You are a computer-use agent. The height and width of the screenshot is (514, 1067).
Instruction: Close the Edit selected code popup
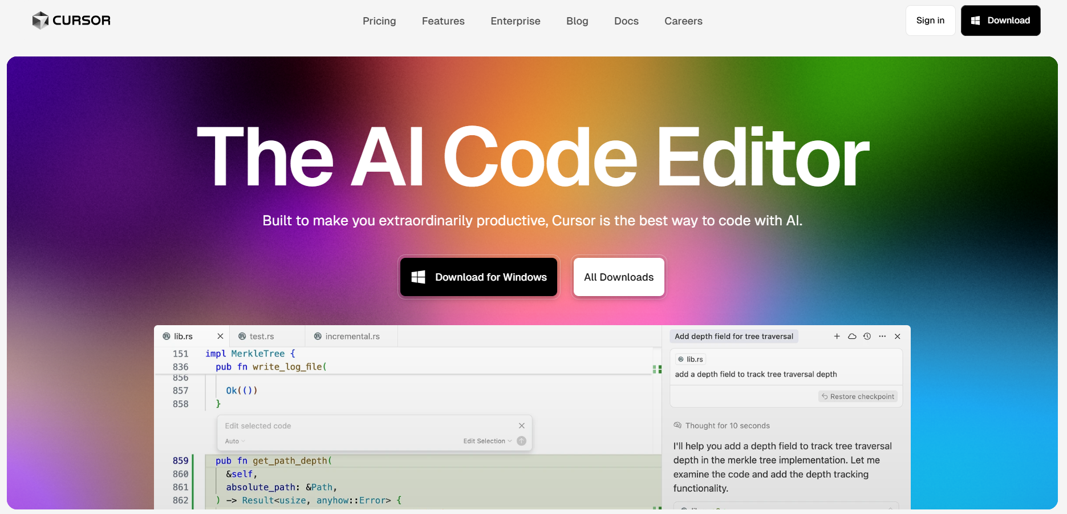coord(522,426)
